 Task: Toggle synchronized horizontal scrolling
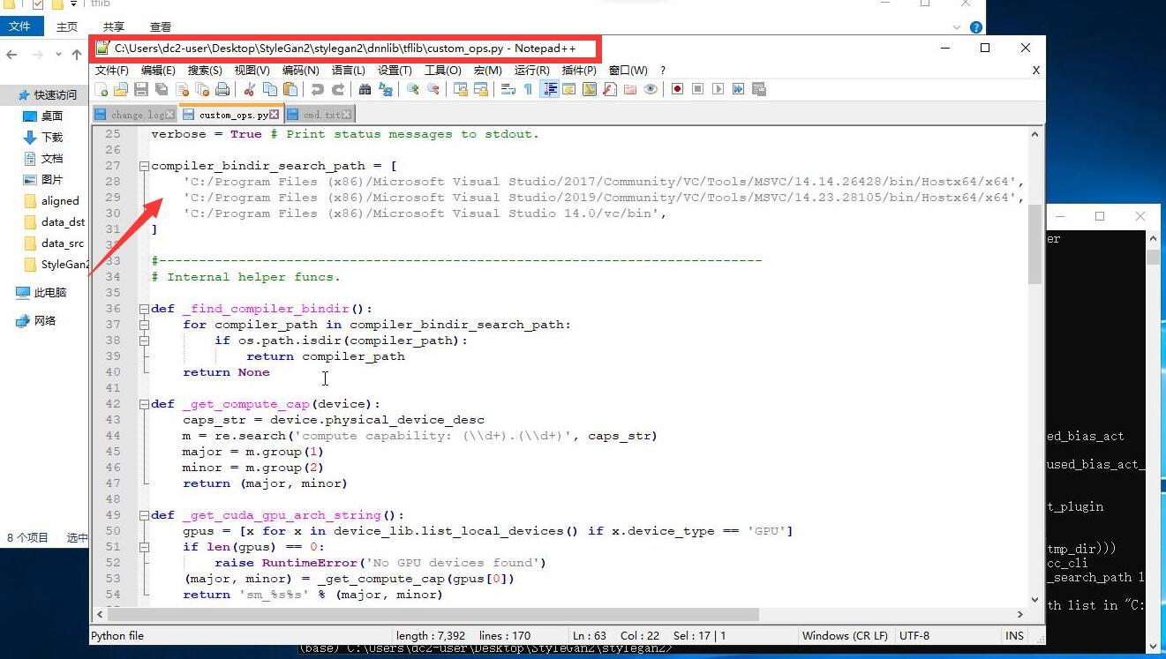pos(481,89)
